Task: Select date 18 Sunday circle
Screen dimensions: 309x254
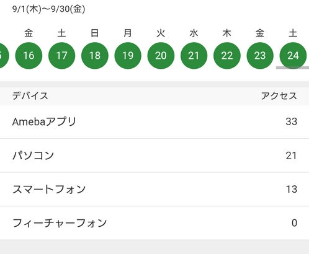Action: point(95,56)
